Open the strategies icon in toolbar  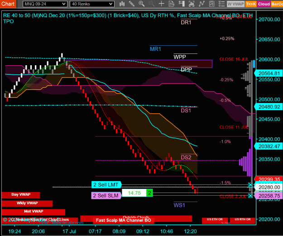(211, 4)
